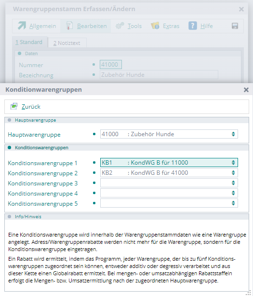Click the Bearbeiten document icon
Image resolution: width=253 pixels, height=296 pixels.
point(69,26)
